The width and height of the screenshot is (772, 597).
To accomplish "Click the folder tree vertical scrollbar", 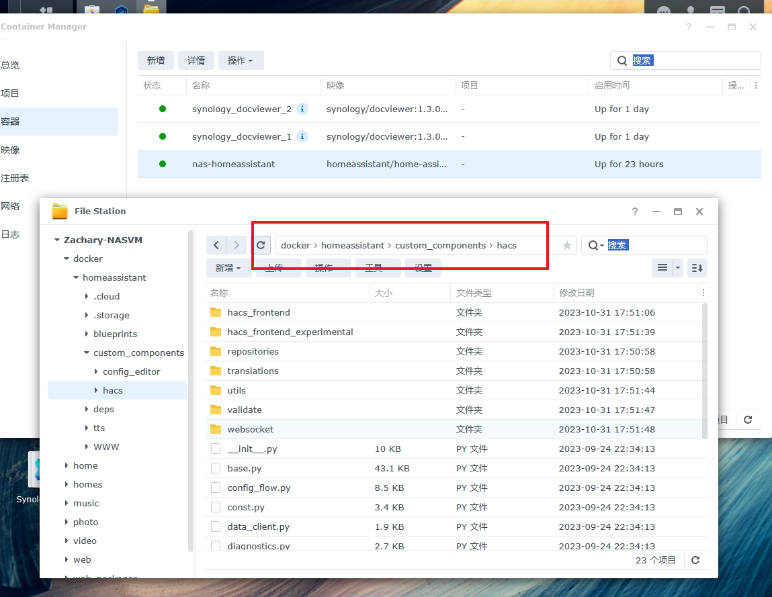I will 191,392.
